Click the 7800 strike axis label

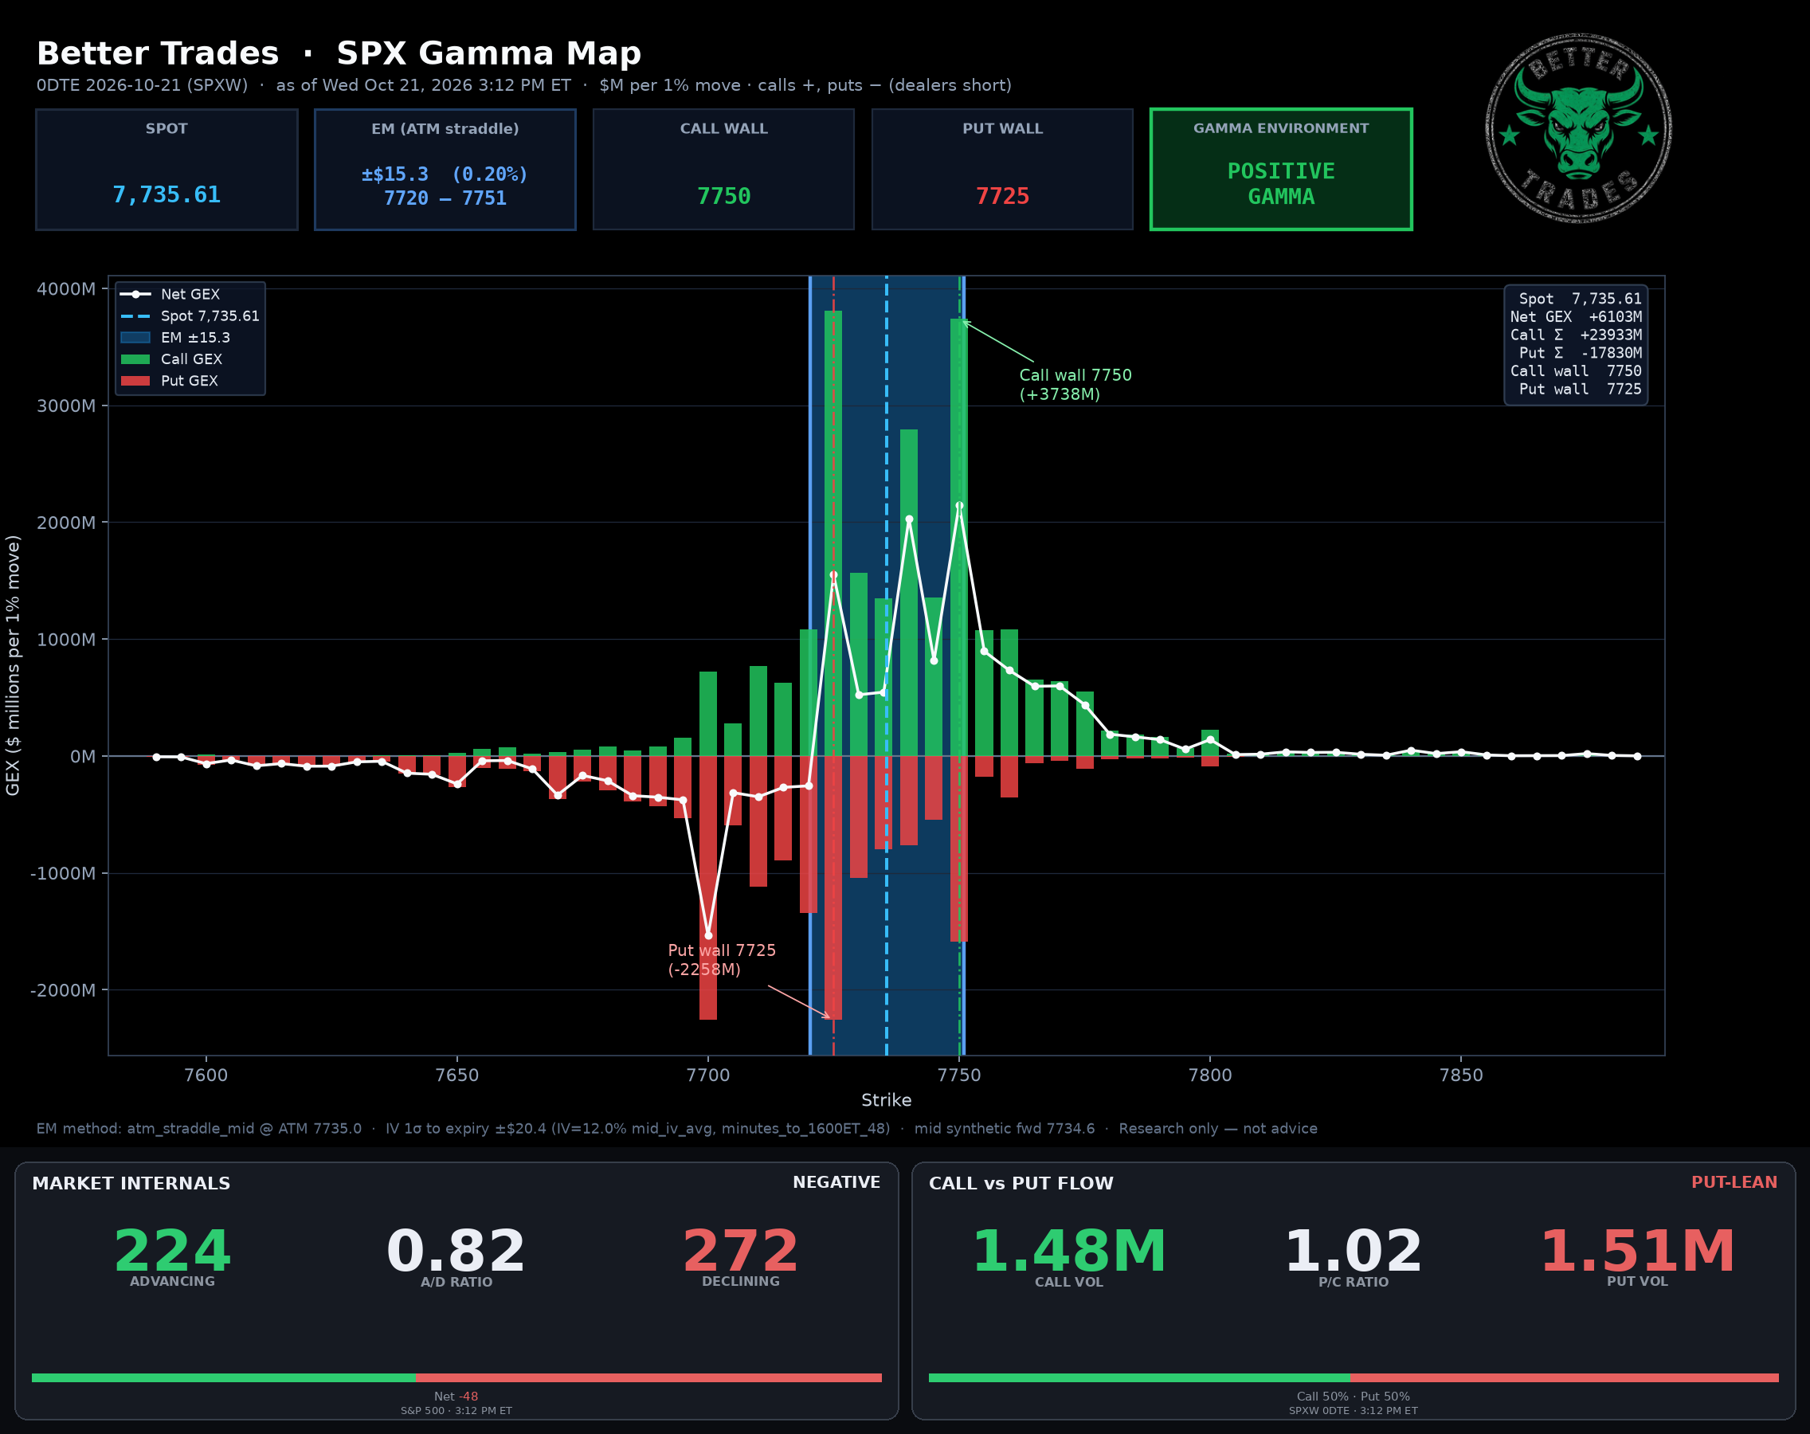tap(1210, 1075)
